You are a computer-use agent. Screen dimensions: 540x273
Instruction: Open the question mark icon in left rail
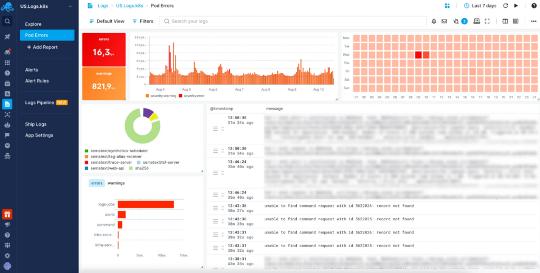7,235
